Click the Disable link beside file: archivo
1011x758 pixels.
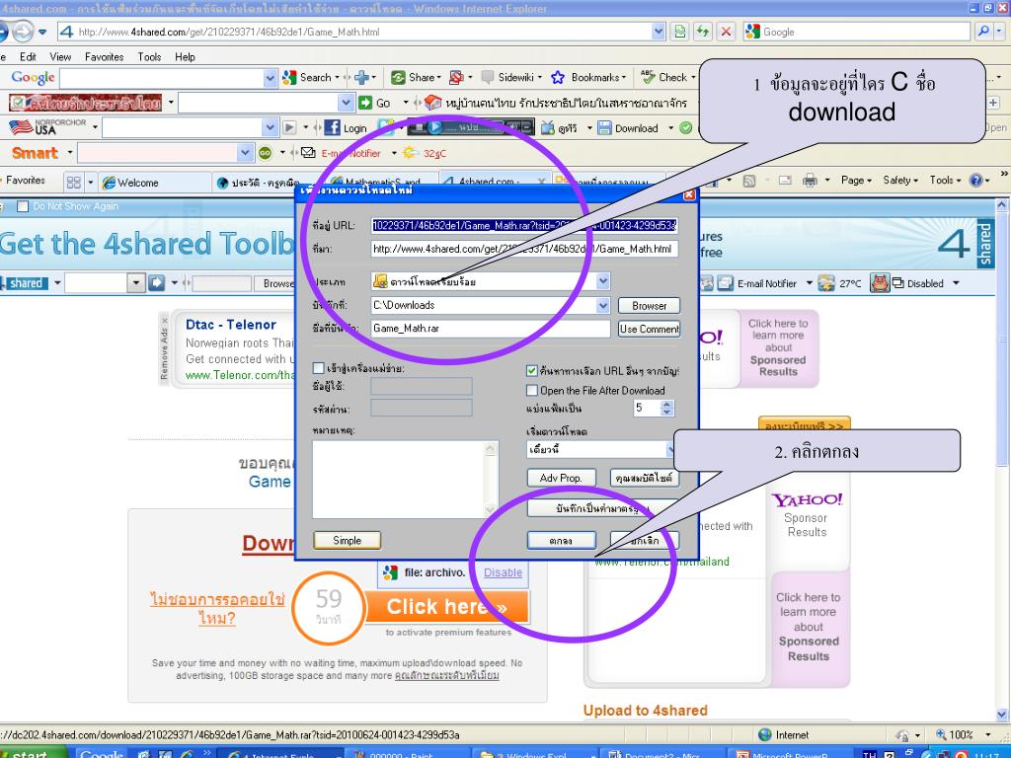(503, 572)
